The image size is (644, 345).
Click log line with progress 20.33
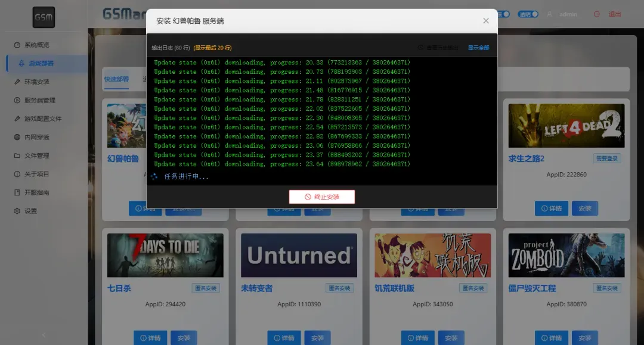pyautogui.click(x=282, y=63)
